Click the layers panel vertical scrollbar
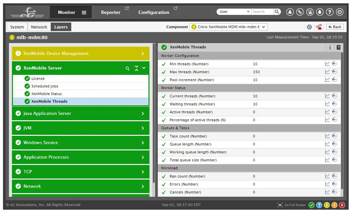The width and height of the screenshot is (352, 213). pyautogui.click(x=154, y=113)
